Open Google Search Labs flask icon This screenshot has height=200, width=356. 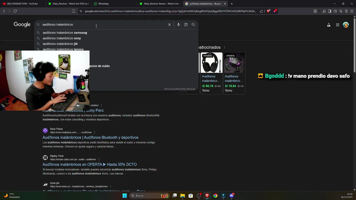click(328, 25)
